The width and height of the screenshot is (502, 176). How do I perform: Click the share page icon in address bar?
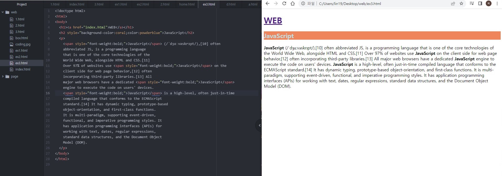click(x=453, y=4)
